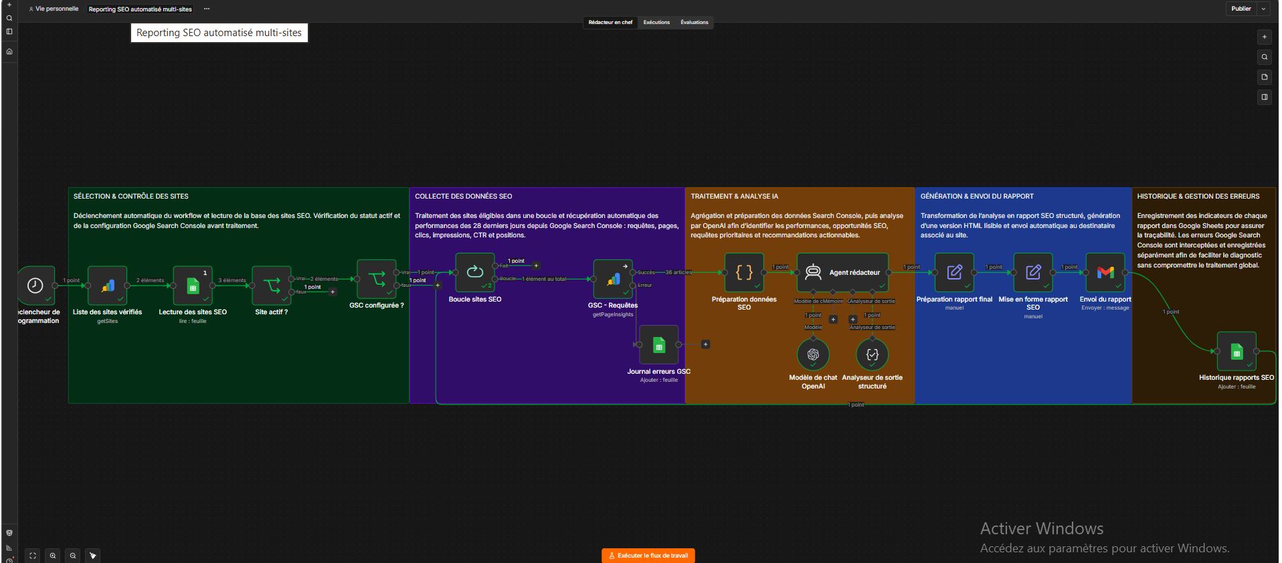Switch to the Rédacteur en chef tab
The image size is (1282, 563).
[x=610, y=22]
